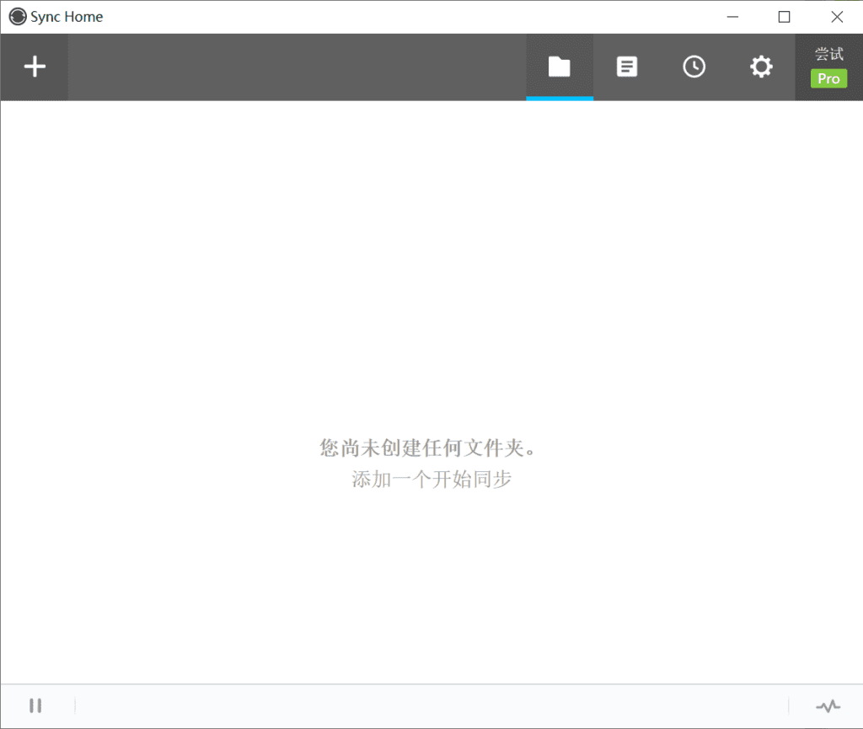The height and width of the screenshot is (729, 863).
Task: Click the Sync logo in the title bar
Action: tap(17, 16)
